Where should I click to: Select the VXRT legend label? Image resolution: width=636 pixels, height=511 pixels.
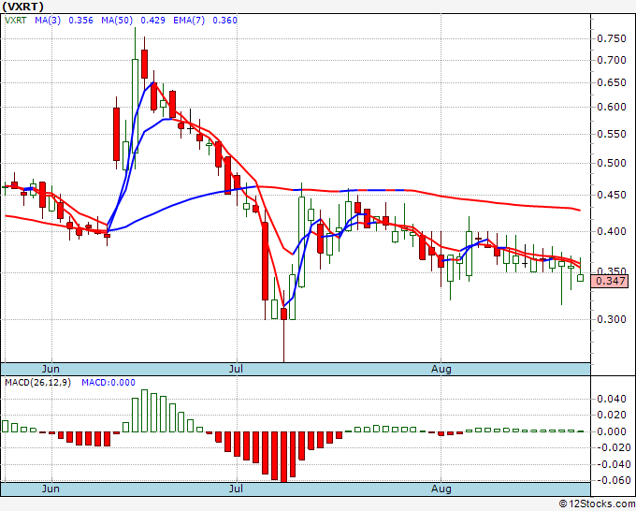15,21
